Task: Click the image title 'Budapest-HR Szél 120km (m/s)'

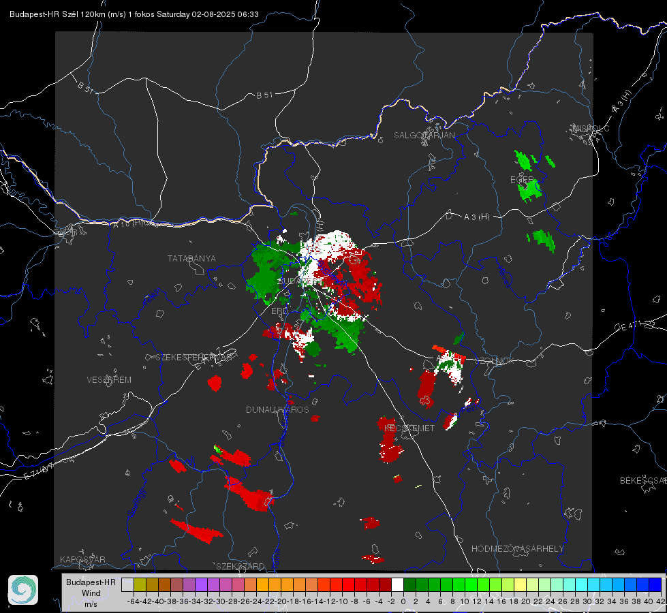Action: click(67, 14)
